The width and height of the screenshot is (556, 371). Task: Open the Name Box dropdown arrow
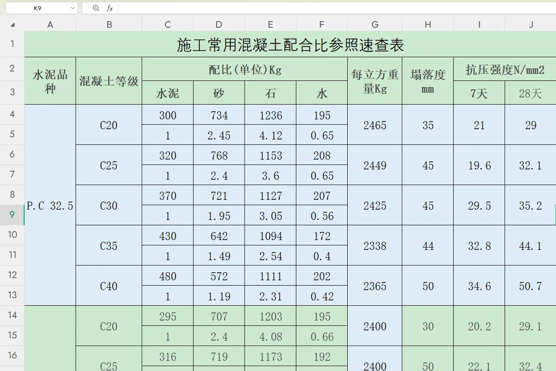pyautogui.click(x=73, y=8)
